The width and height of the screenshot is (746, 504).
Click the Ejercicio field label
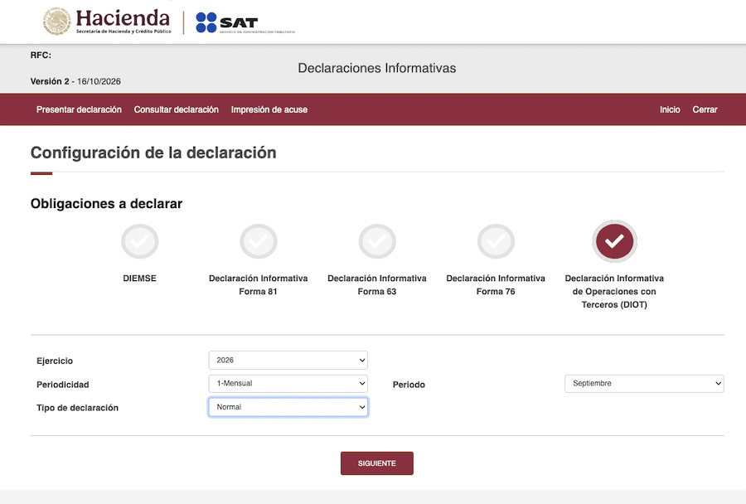point(55,361)
